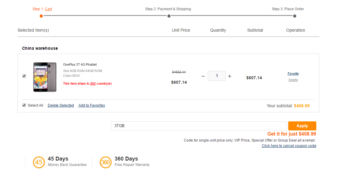Viewport: 345px width, 172px height.
Task: Focus the quantity input field
Action: coord(217,76)
